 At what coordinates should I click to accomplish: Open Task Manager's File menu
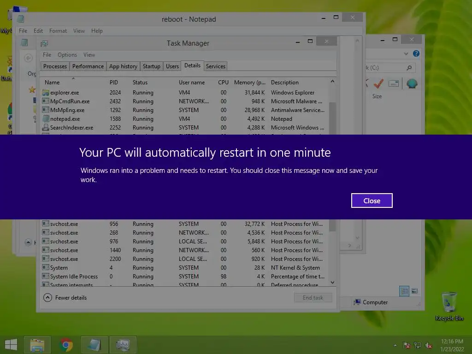[x=47, y=55]
